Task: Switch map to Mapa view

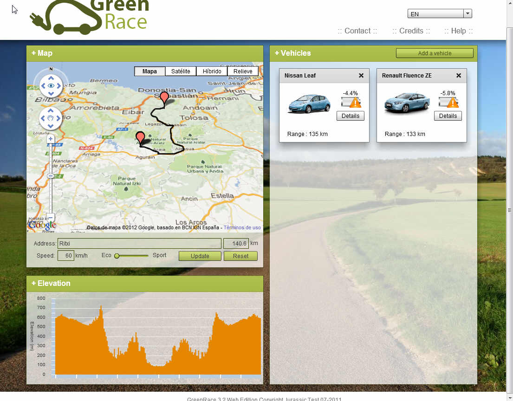Action: tap(149, 71)
